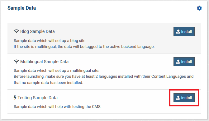209x121 pixels.
Task: Select the Testing Sample Data title
Action: click(38, 98)
